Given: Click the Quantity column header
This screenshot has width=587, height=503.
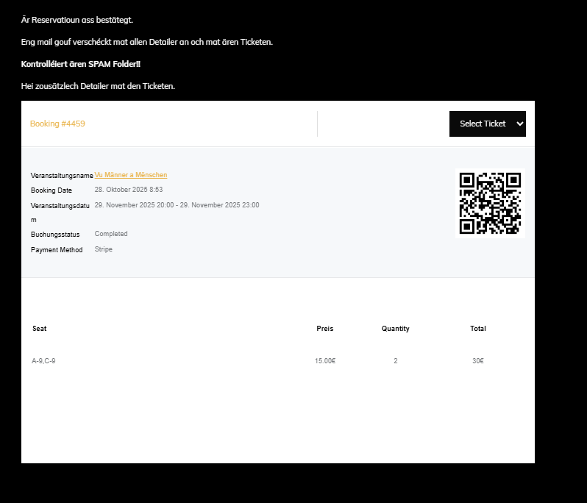Looking at the screenshot, I should pos(396,329).
